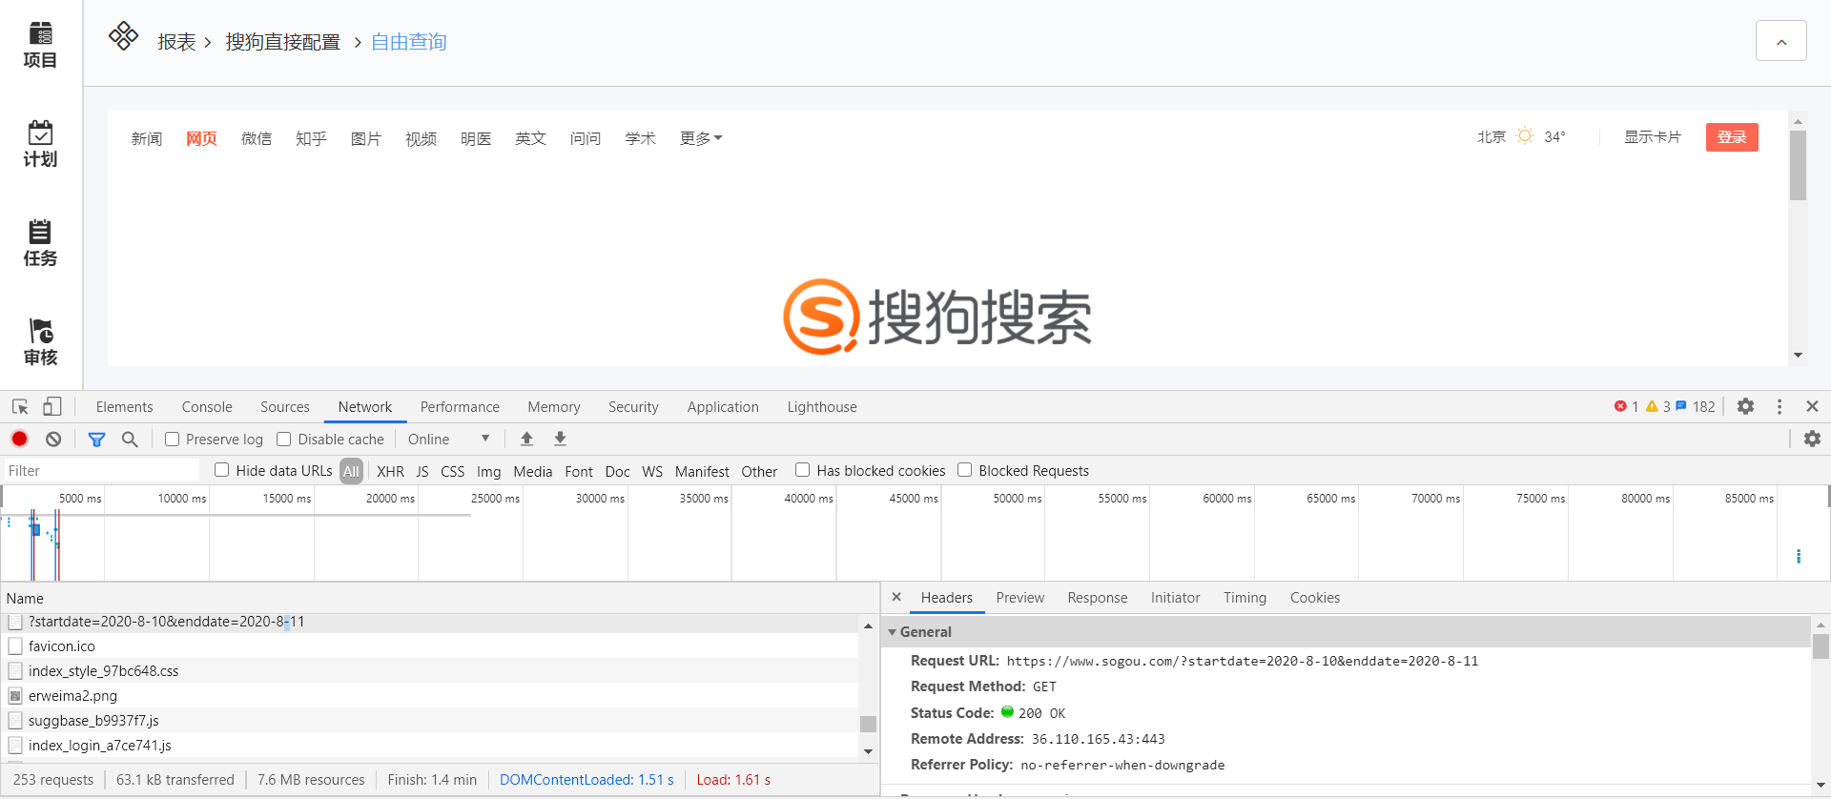Open the 审核 sidebar item
This screenshot has width=1831, height=799.
coord(40,342)
